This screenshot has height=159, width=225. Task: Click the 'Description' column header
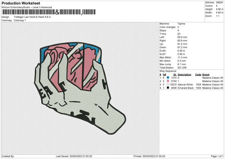(184, 75)
